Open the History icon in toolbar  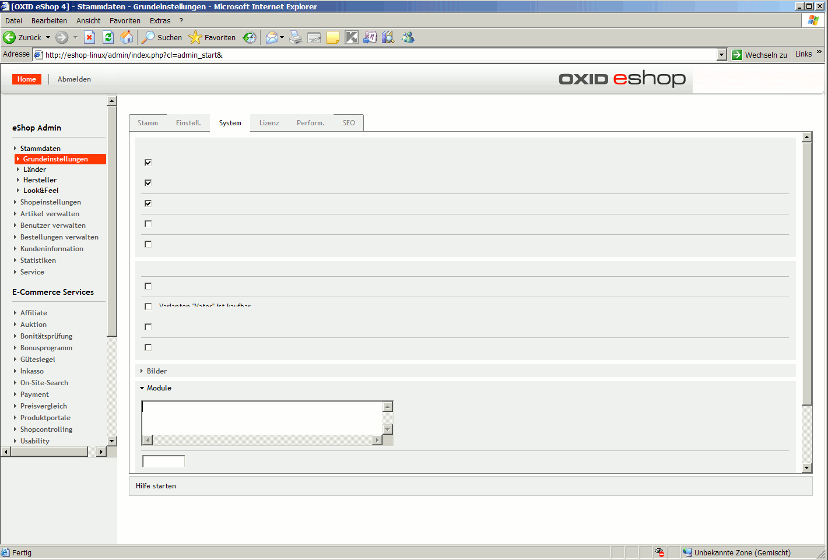[x=250, y=37]
